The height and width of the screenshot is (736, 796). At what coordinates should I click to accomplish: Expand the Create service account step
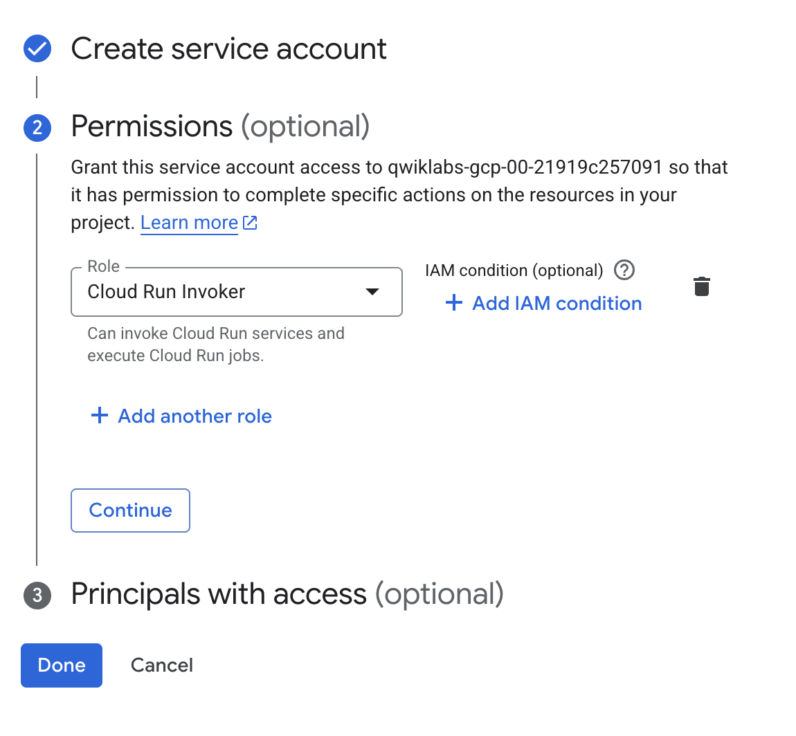228,49
